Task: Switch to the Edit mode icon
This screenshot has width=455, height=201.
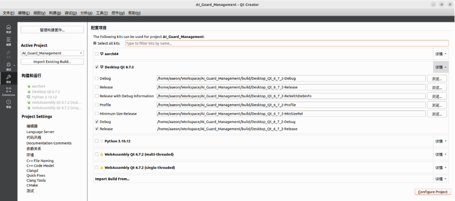Action: pyautogui.click(x=8, y=40)
